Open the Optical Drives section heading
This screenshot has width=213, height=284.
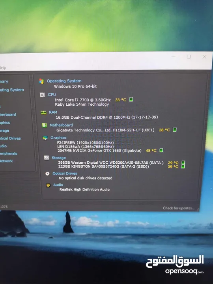pyautogui.click(x=65, y=173)
